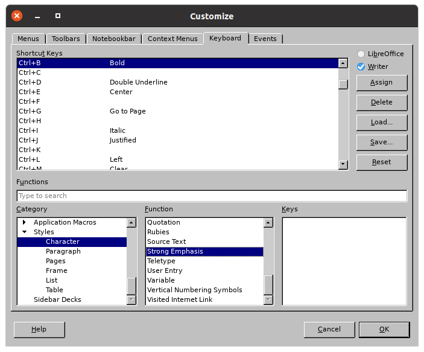This screenshot has width=424, height=352.
Task: Select Vertical Numbering Symbols function
Action: [x=204, y=290]
